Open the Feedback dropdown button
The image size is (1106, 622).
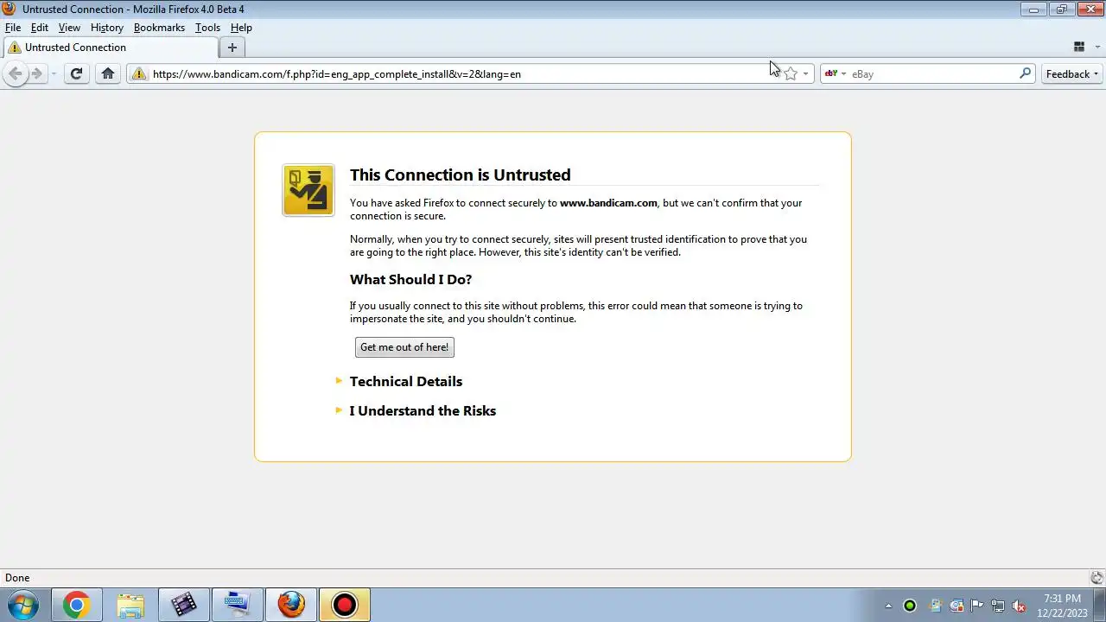[x=1072, y=73]
